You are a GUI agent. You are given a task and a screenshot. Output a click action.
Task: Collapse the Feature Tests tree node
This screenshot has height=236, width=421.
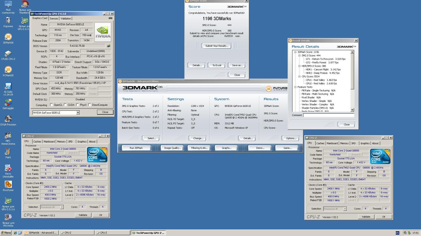[x=295, y=87]
